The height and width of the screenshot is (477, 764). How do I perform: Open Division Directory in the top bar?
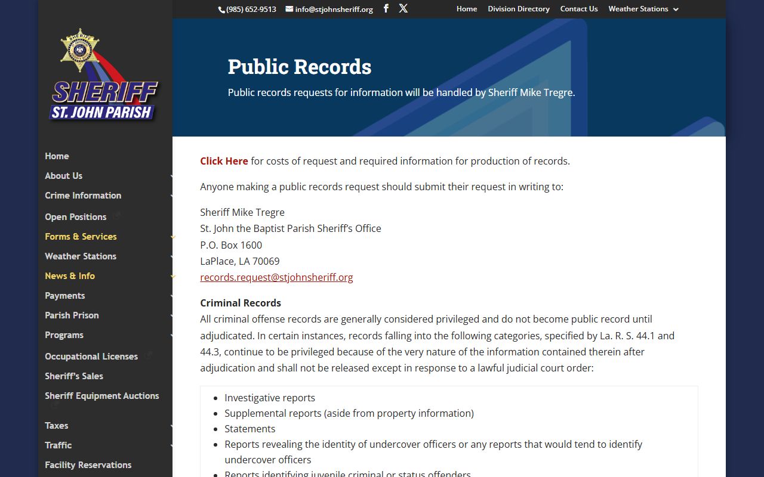[x=519, y=9]
